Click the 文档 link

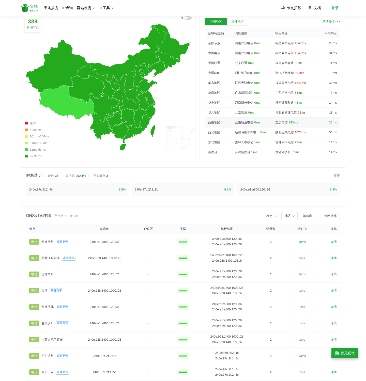pos(315,8)
